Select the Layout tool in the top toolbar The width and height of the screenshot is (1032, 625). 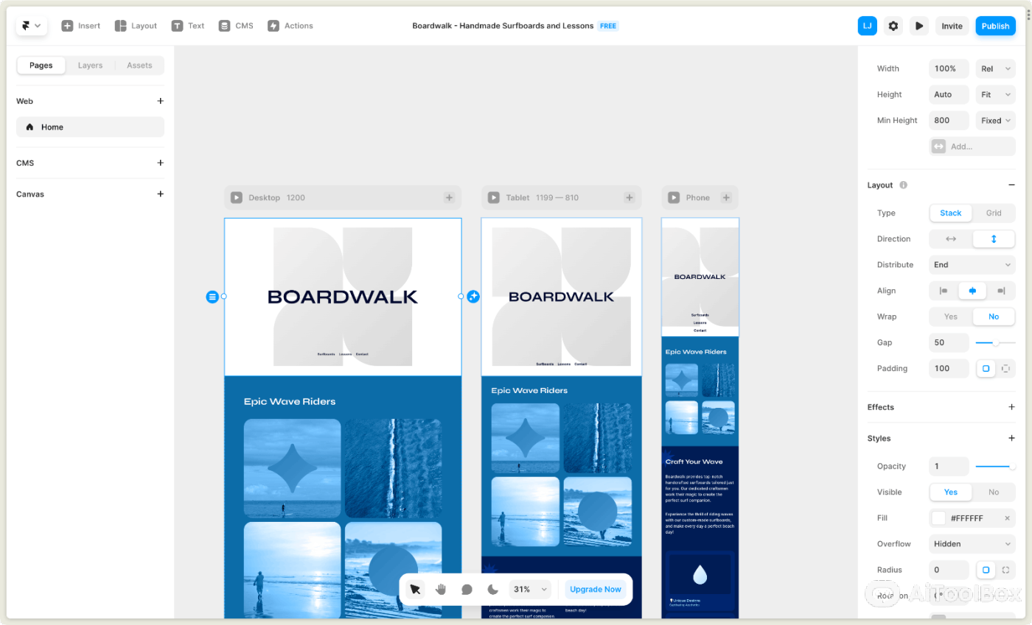(136, 25)
